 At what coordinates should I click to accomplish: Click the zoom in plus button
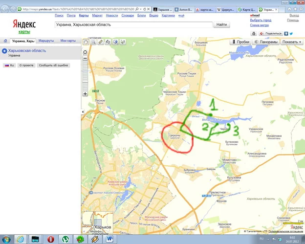point(86,93)
